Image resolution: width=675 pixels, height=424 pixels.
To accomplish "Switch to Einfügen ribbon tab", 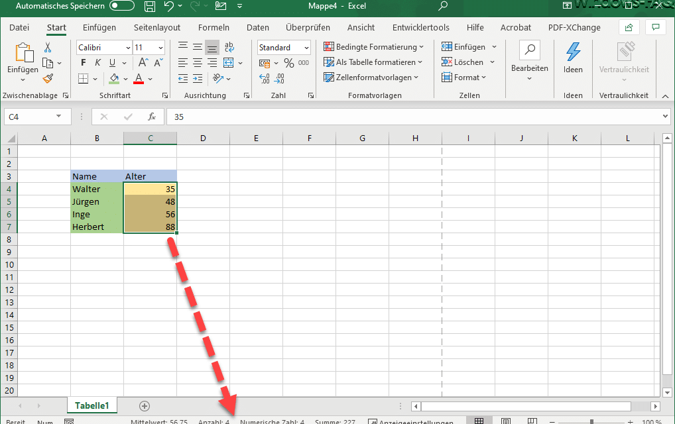I will tap(99, 28).
